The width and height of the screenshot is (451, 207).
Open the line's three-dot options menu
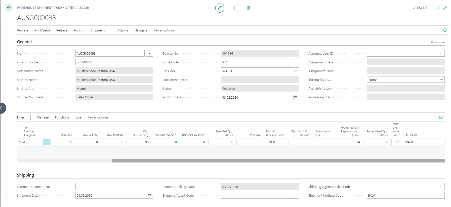47,142
